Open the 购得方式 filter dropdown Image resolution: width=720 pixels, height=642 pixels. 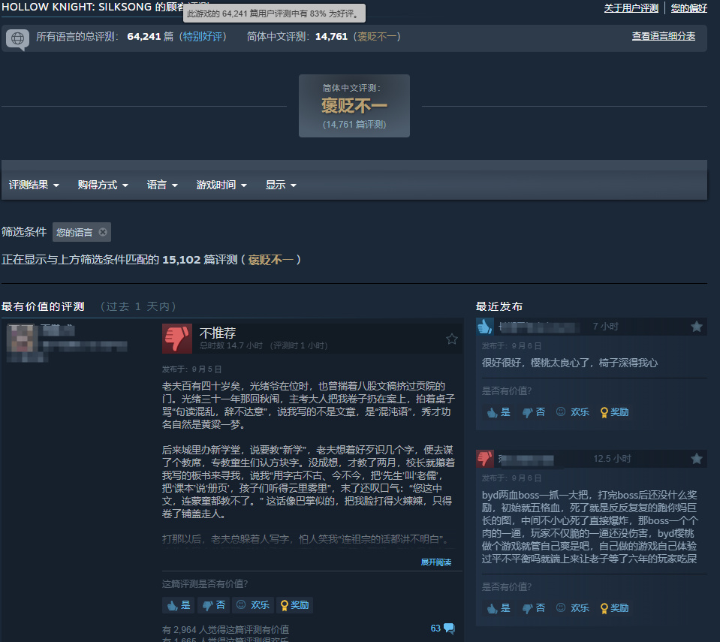coord(103,185)
